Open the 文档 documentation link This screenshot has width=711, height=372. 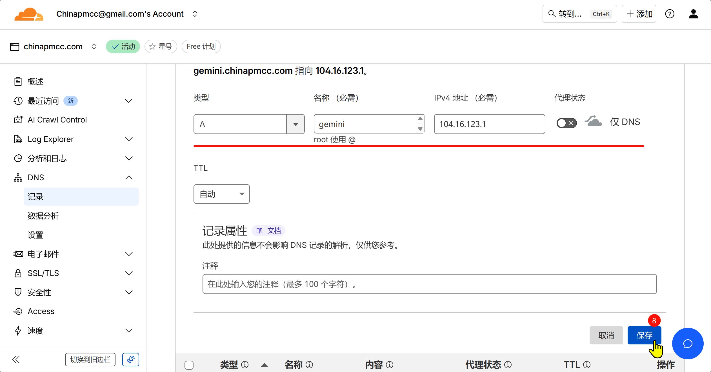point(269,231)
